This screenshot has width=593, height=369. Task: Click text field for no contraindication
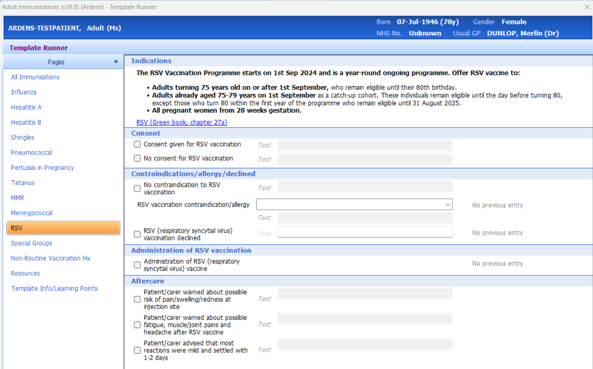click(x=365, y=186)
